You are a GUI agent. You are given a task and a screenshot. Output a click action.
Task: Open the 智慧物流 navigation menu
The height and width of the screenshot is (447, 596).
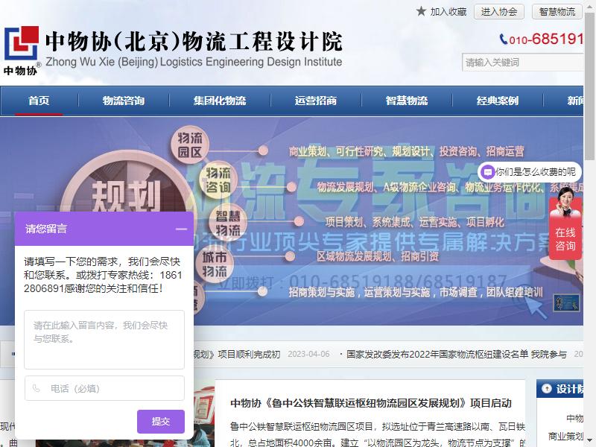pyautogui.click(x=407, y=101)
